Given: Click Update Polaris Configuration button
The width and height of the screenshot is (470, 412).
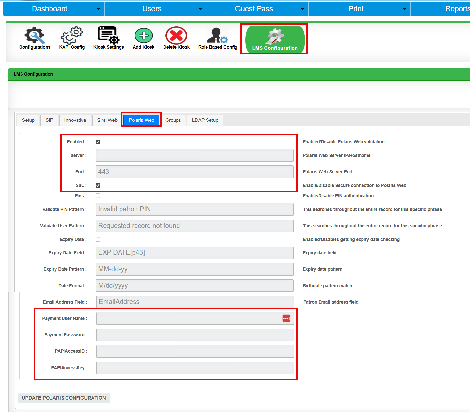Looking at the screenshot, I should pyautogui.click(x=64, y=398).
